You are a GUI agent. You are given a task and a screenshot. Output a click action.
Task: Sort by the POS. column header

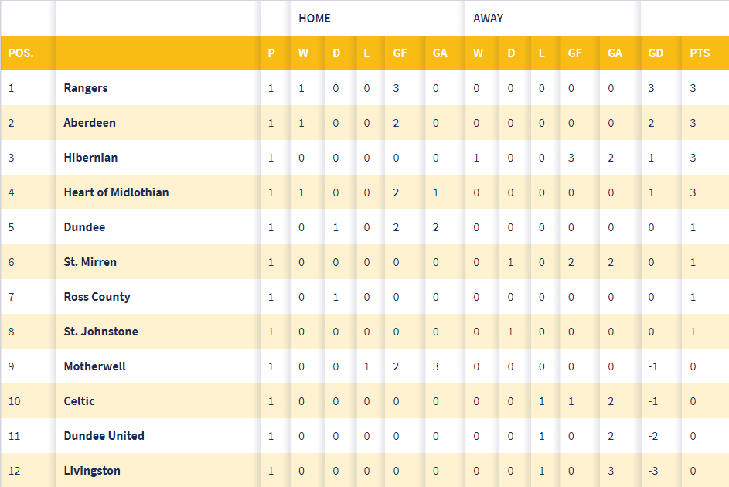click(x=21, y=53)
